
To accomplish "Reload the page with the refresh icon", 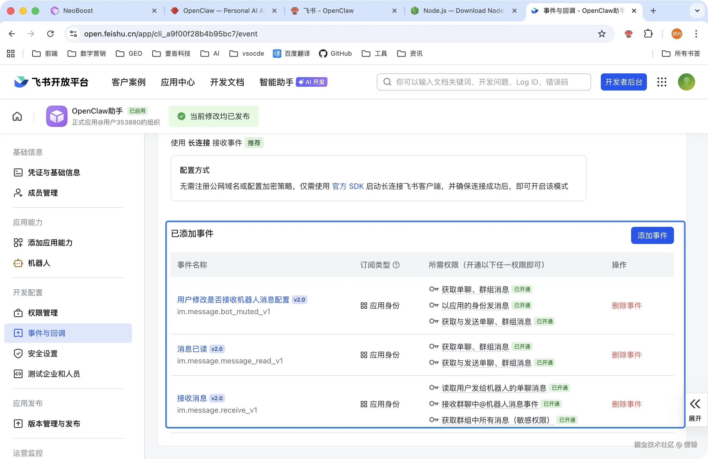I will click(51, 34).
